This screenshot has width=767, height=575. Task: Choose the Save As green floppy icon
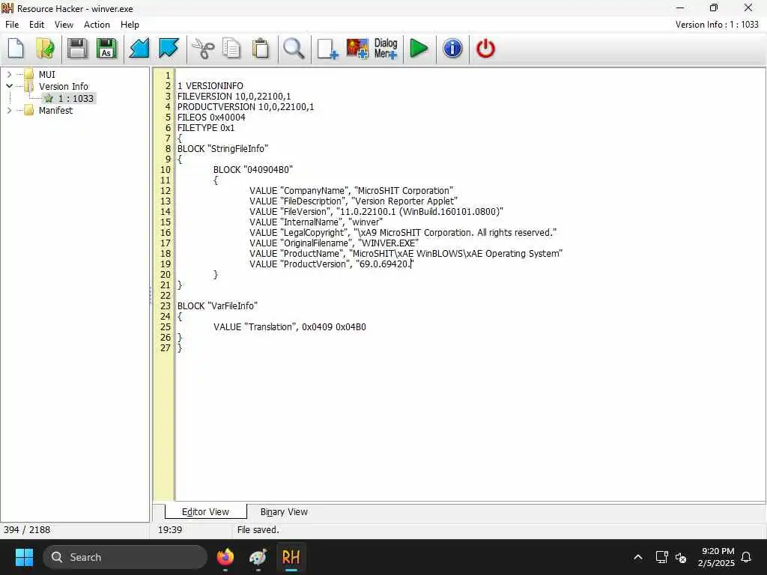click(x=106, y=49)
